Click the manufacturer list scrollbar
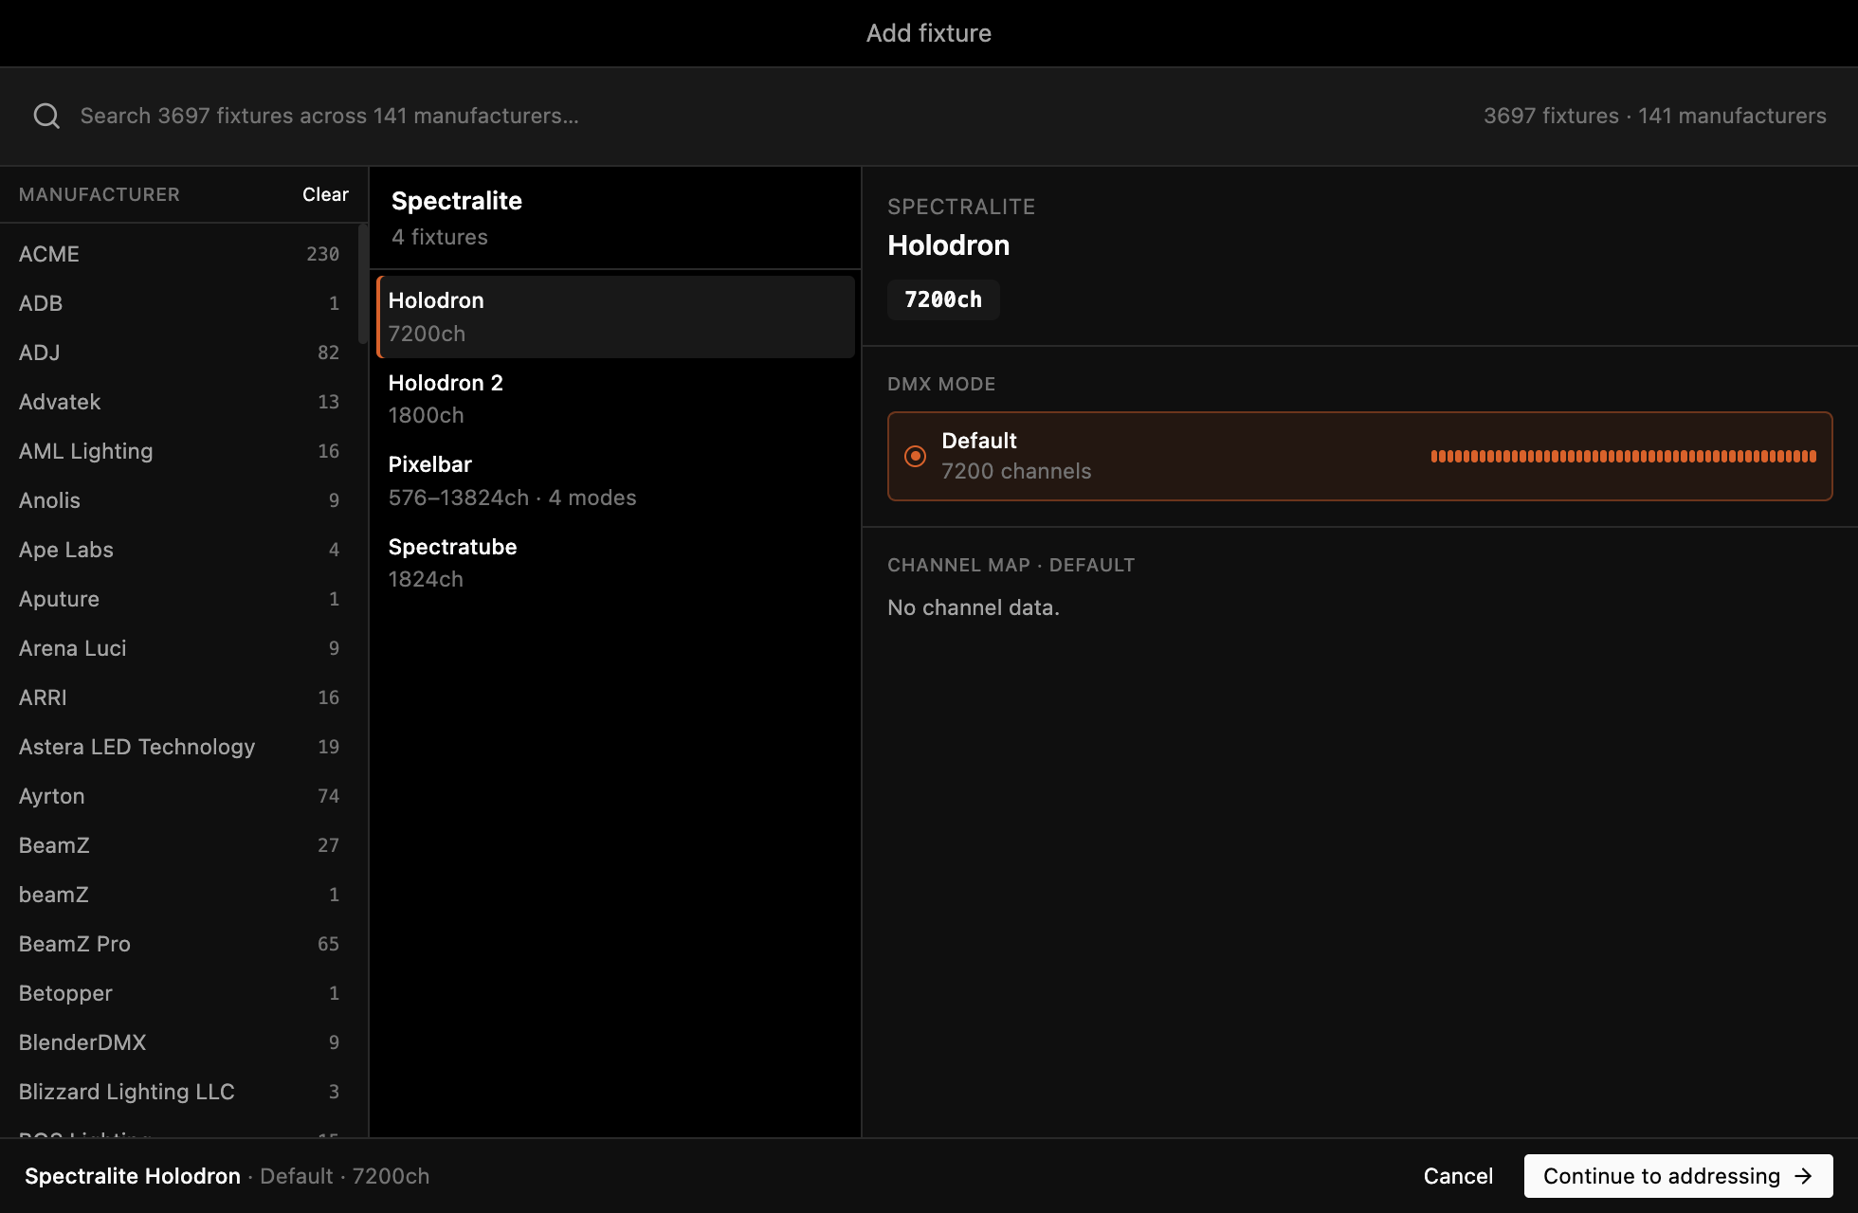Viewport: 1858px width, 1213px height. click(362, 284)
